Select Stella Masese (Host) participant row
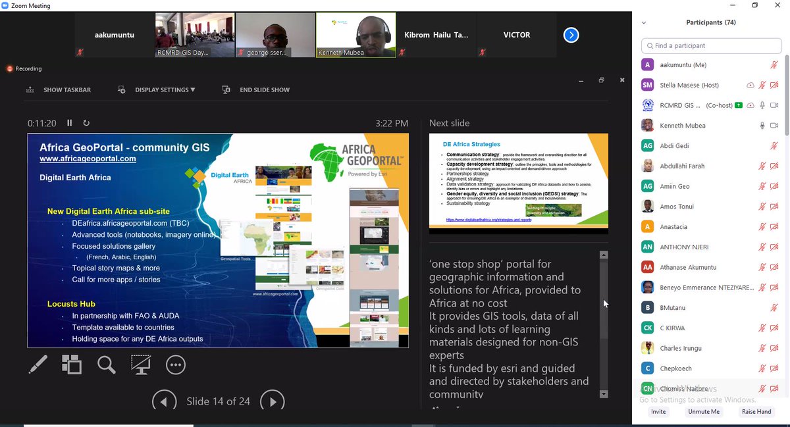 point(710,86)
